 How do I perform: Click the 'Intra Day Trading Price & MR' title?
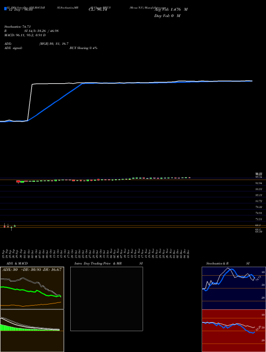click(98, 263)
